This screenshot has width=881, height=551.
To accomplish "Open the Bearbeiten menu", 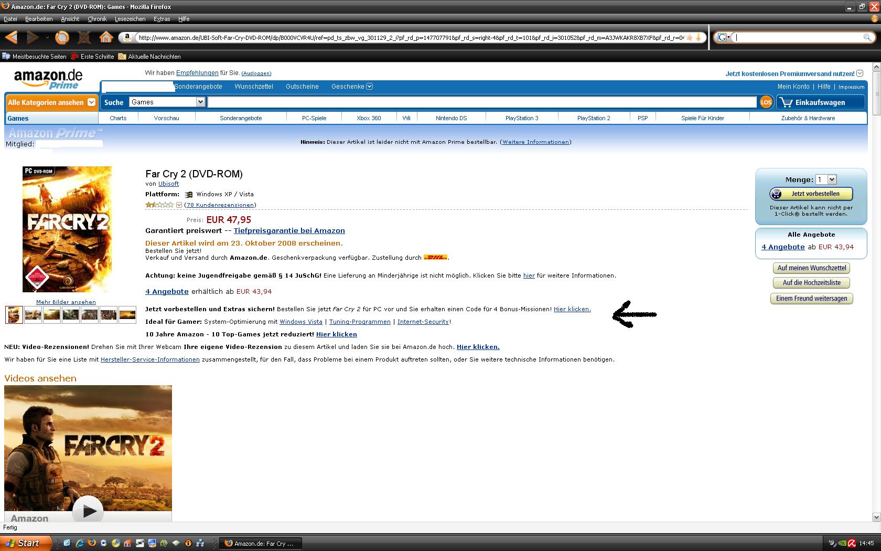I will click(39, 19).
